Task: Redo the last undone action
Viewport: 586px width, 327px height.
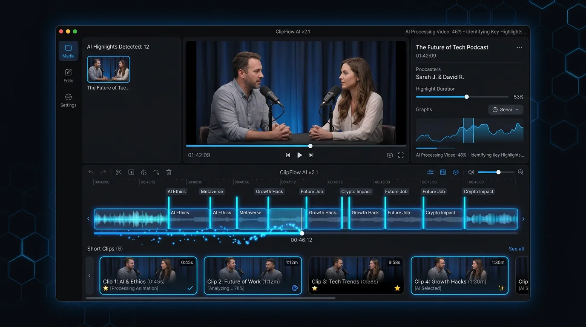Action: pyautogui.click(x=103, y=172)
